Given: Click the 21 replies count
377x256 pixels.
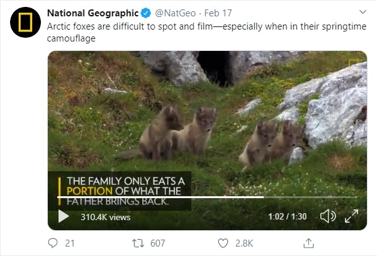Looking at the screenshot, I should [x=69, y=243].
